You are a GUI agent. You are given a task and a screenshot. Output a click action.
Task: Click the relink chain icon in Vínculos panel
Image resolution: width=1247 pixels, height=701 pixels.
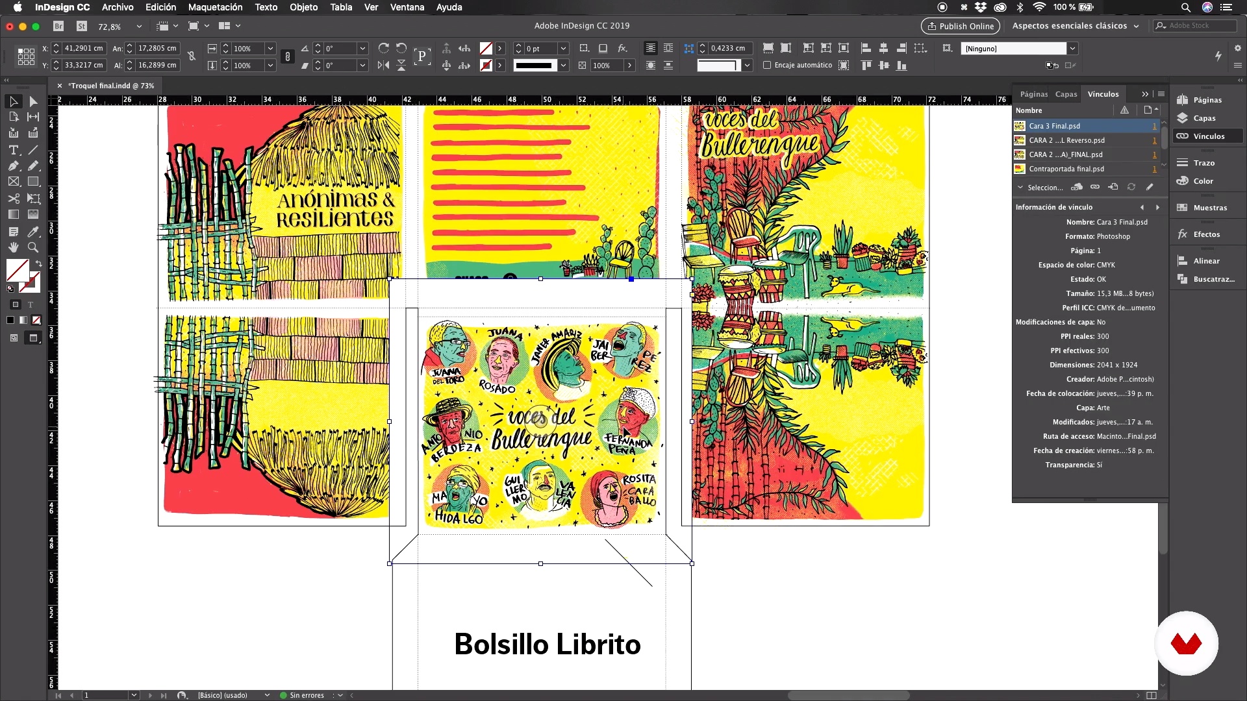pyautogui.click(x=1095, y=187)
